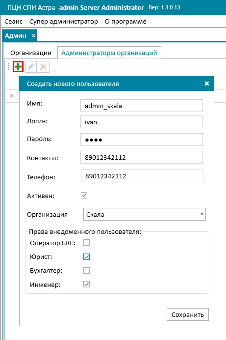Viewport: 226px width, 340px height.
Task: Click the toolbar grip dots handle
Action: pos(9,67)
